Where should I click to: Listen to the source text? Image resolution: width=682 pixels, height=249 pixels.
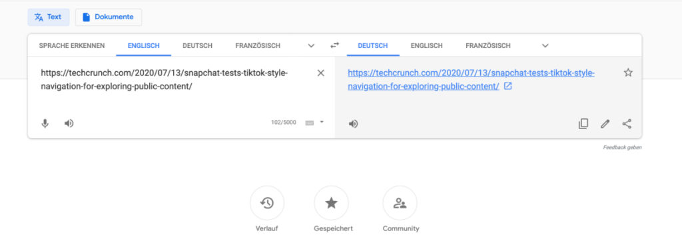point(69,123)
